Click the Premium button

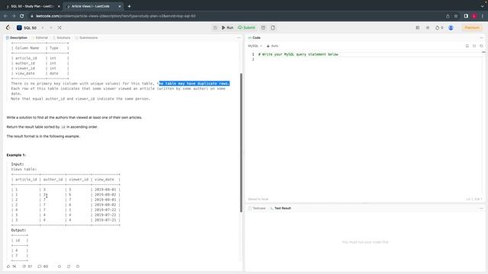click(472, 27)
